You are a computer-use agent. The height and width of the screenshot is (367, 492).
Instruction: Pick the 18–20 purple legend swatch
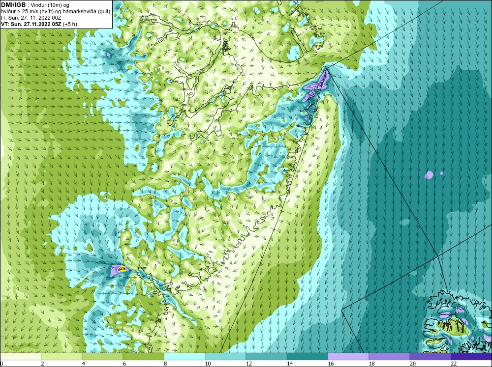click(x=389, y=357)
